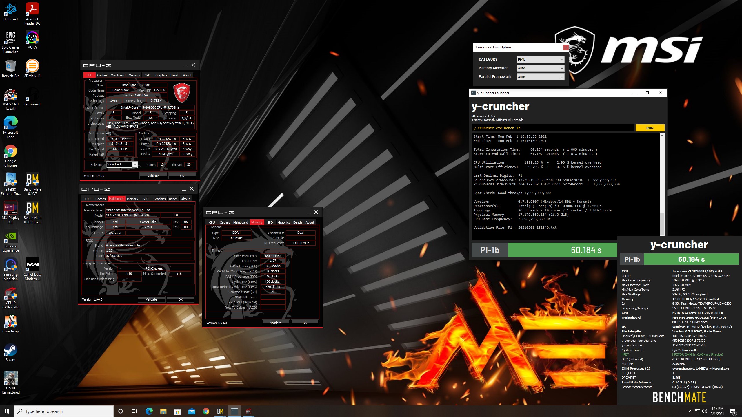Switch to CPU tab in Mainboard CPU-Z window

(x=88, y=199)
